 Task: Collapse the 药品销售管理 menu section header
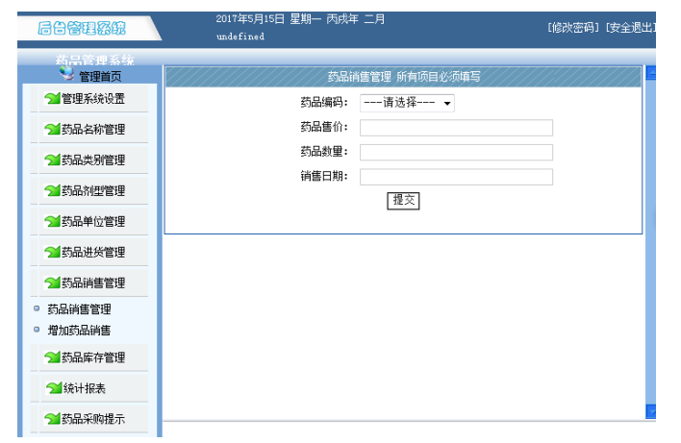93,283
